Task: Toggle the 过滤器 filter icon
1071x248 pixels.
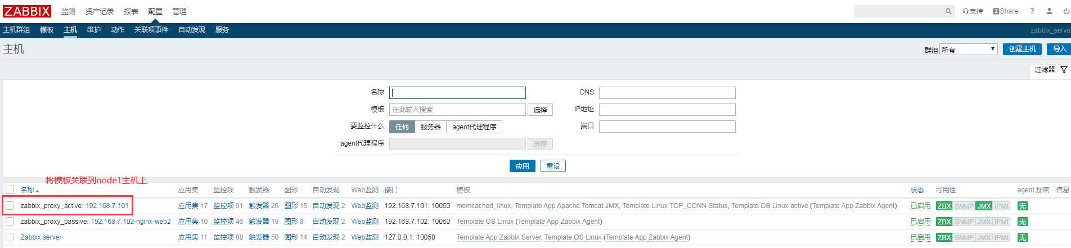Action: pos(1064,70)
